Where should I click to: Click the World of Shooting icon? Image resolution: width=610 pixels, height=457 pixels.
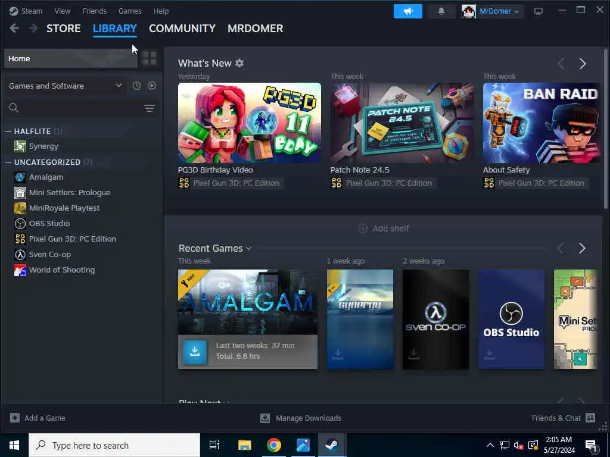[20, 270]
